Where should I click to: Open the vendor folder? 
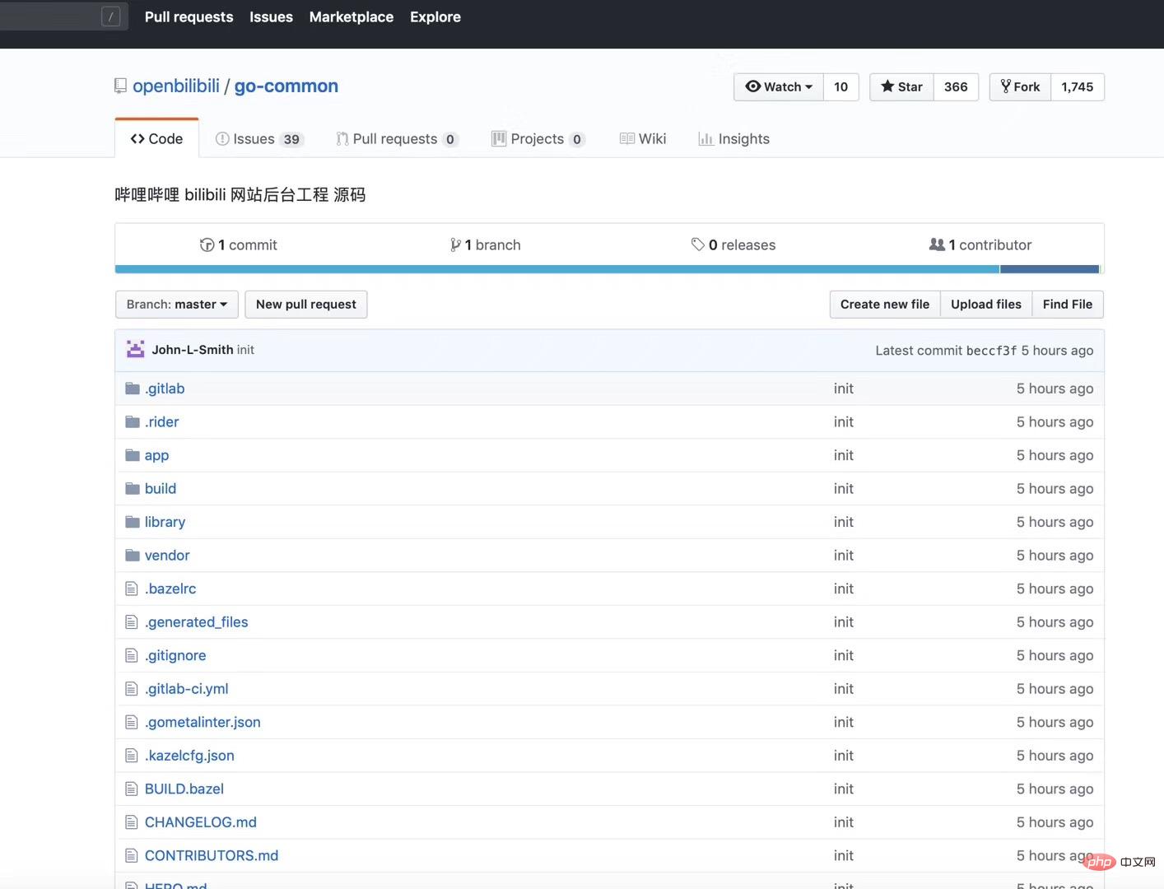pyautogui.click(x=167, y=555)
